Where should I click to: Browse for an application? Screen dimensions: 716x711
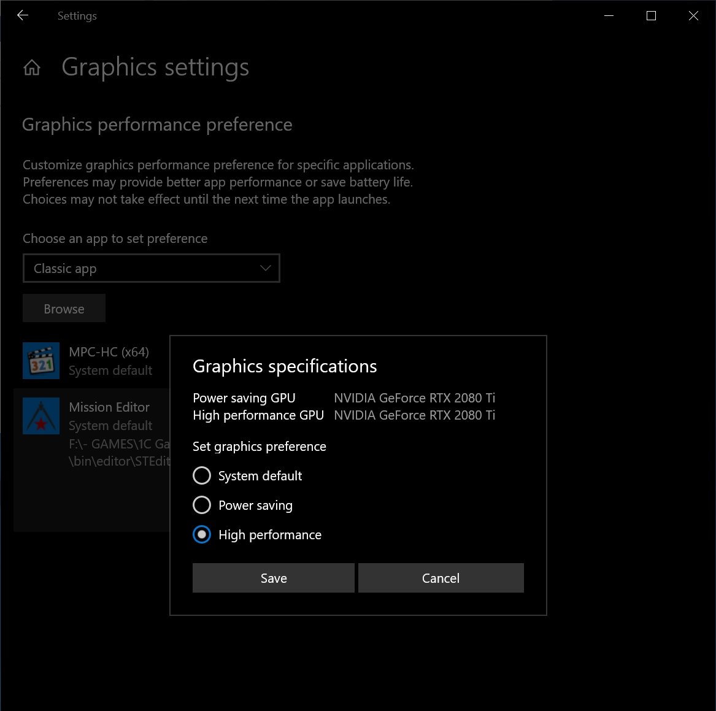64,309
